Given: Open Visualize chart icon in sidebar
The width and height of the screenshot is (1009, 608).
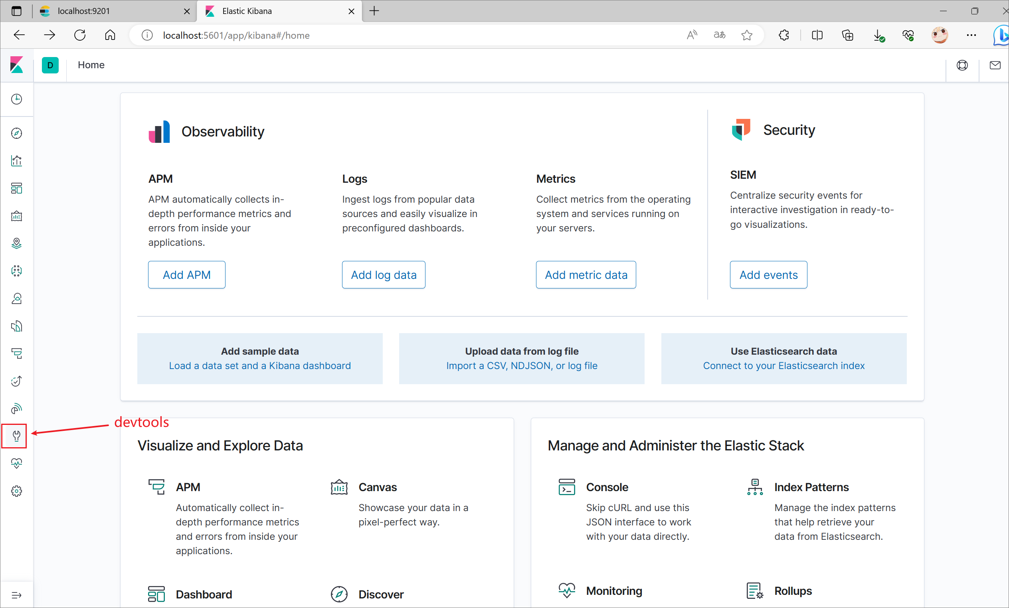Looking at the screenshot, I should pyautogui.click(x=16, y=161).
